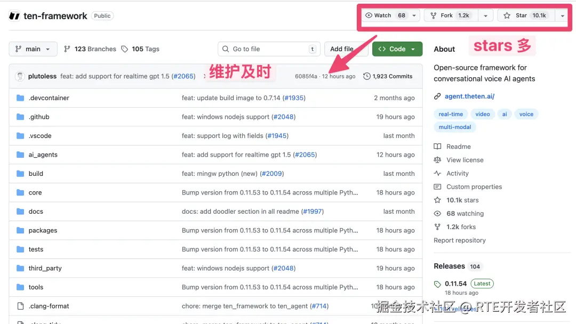Open PR #2048 in .github commit message
Screen dimensions: 576x324
click(x=283, y=117)
